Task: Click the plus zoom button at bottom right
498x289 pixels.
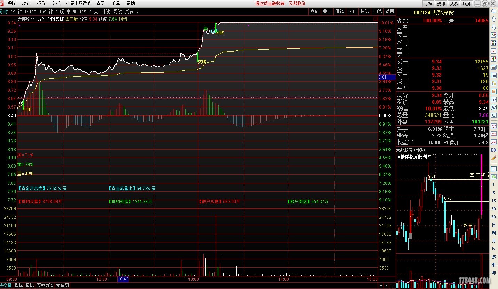Action: pyautogui.click(x=381, y=285)
